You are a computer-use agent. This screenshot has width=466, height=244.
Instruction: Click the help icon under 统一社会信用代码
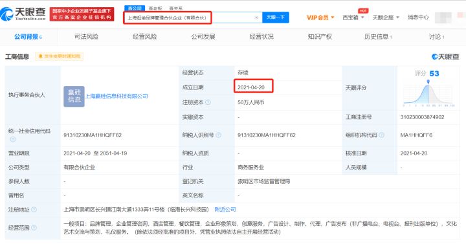tap(13, 139)
